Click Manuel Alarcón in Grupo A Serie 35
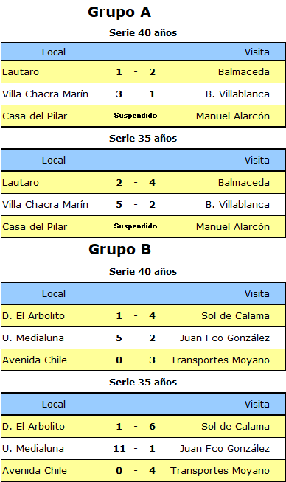This screenshot has height=482, width=286. tap(233, 227)
